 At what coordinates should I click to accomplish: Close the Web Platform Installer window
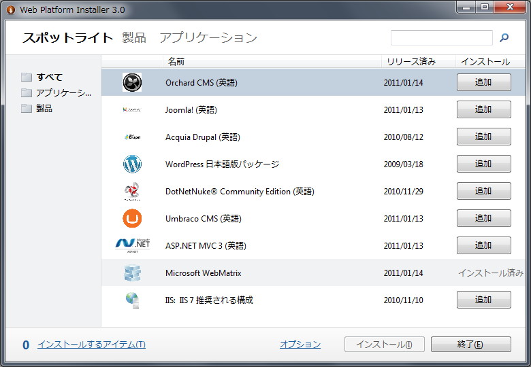pos(510,7)
